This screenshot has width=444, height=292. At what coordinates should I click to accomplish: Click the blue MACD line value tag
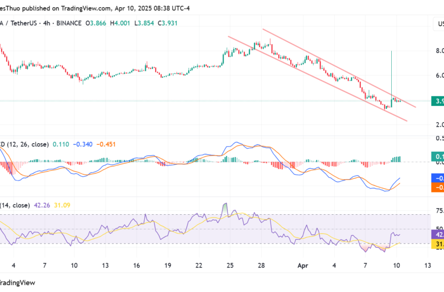pyautogui.click(x=437, y=178)
